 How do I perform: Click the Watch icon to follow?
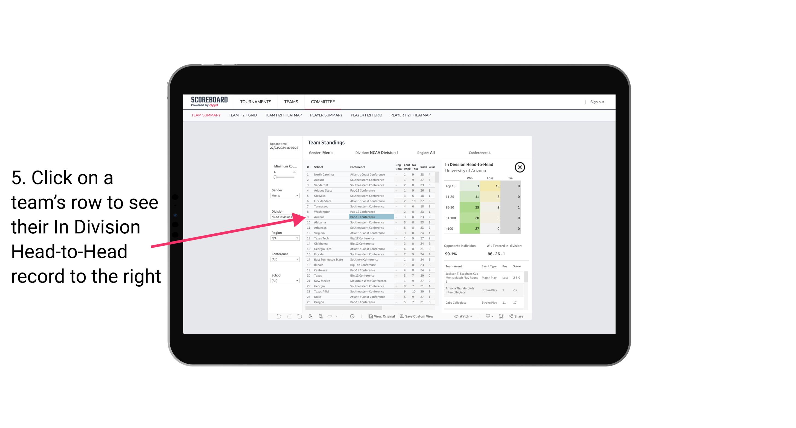[462, 316]
